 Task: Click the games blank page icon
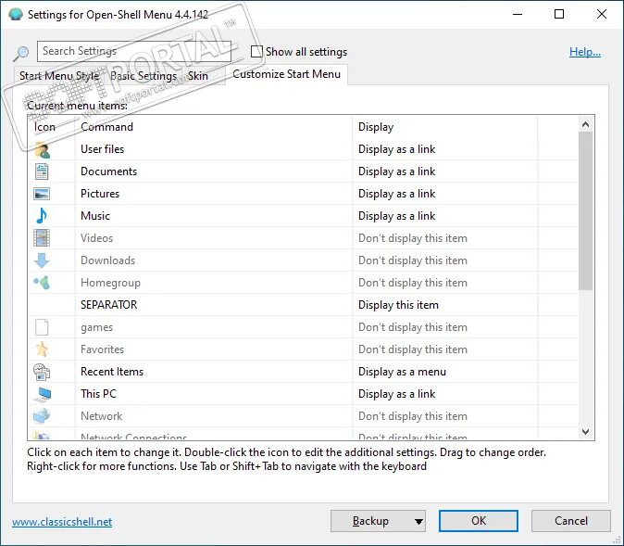pyautogui.click(x=42, y=327)
